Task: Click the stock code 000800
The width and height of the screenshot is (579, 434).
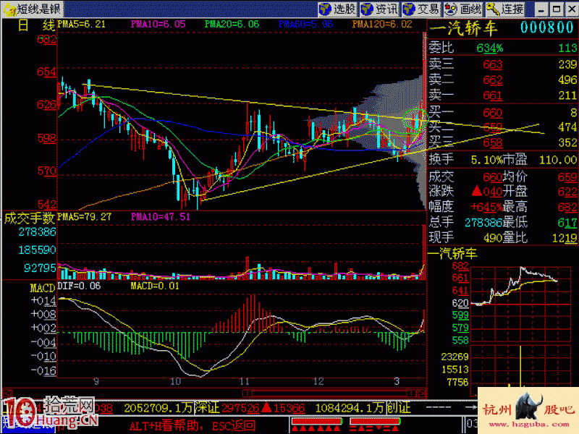Action: click(x=547, y=27)
